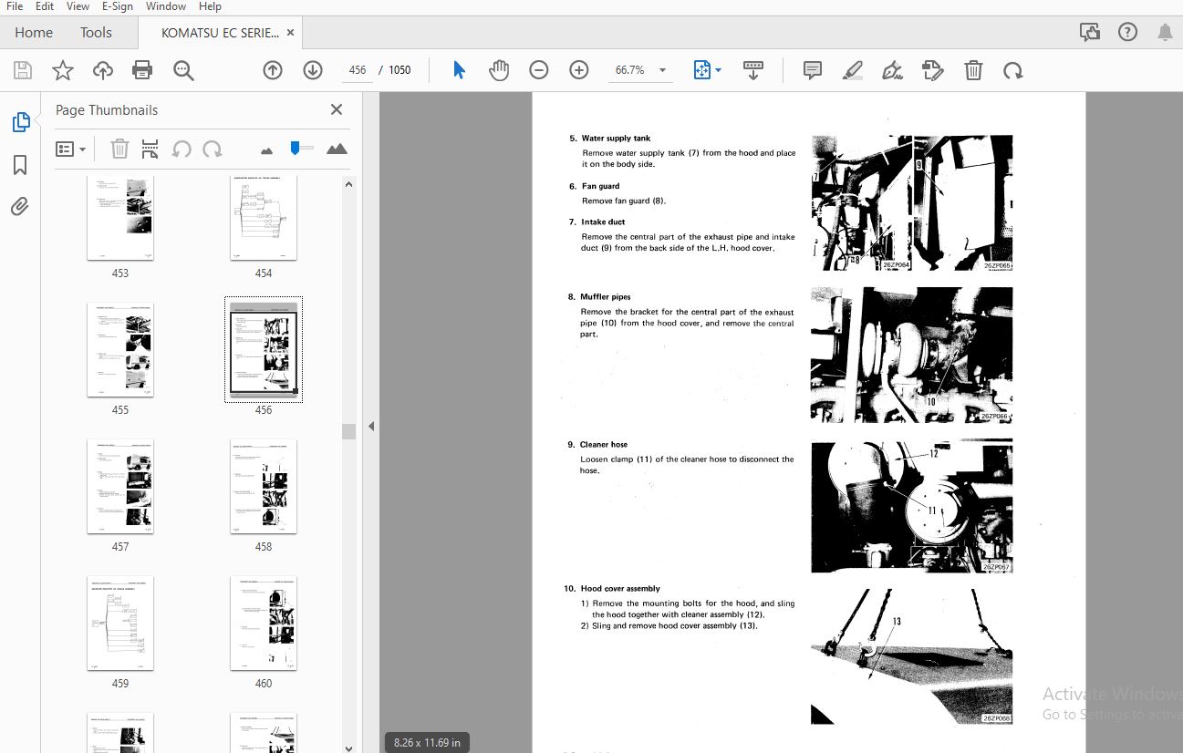Open the find text magnifier
Screen dimensions: 1183x753
click(183, 70)
